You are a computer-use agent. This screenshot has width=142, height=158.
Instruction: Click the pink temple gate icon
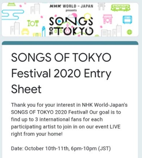click(x=108, y=19)
